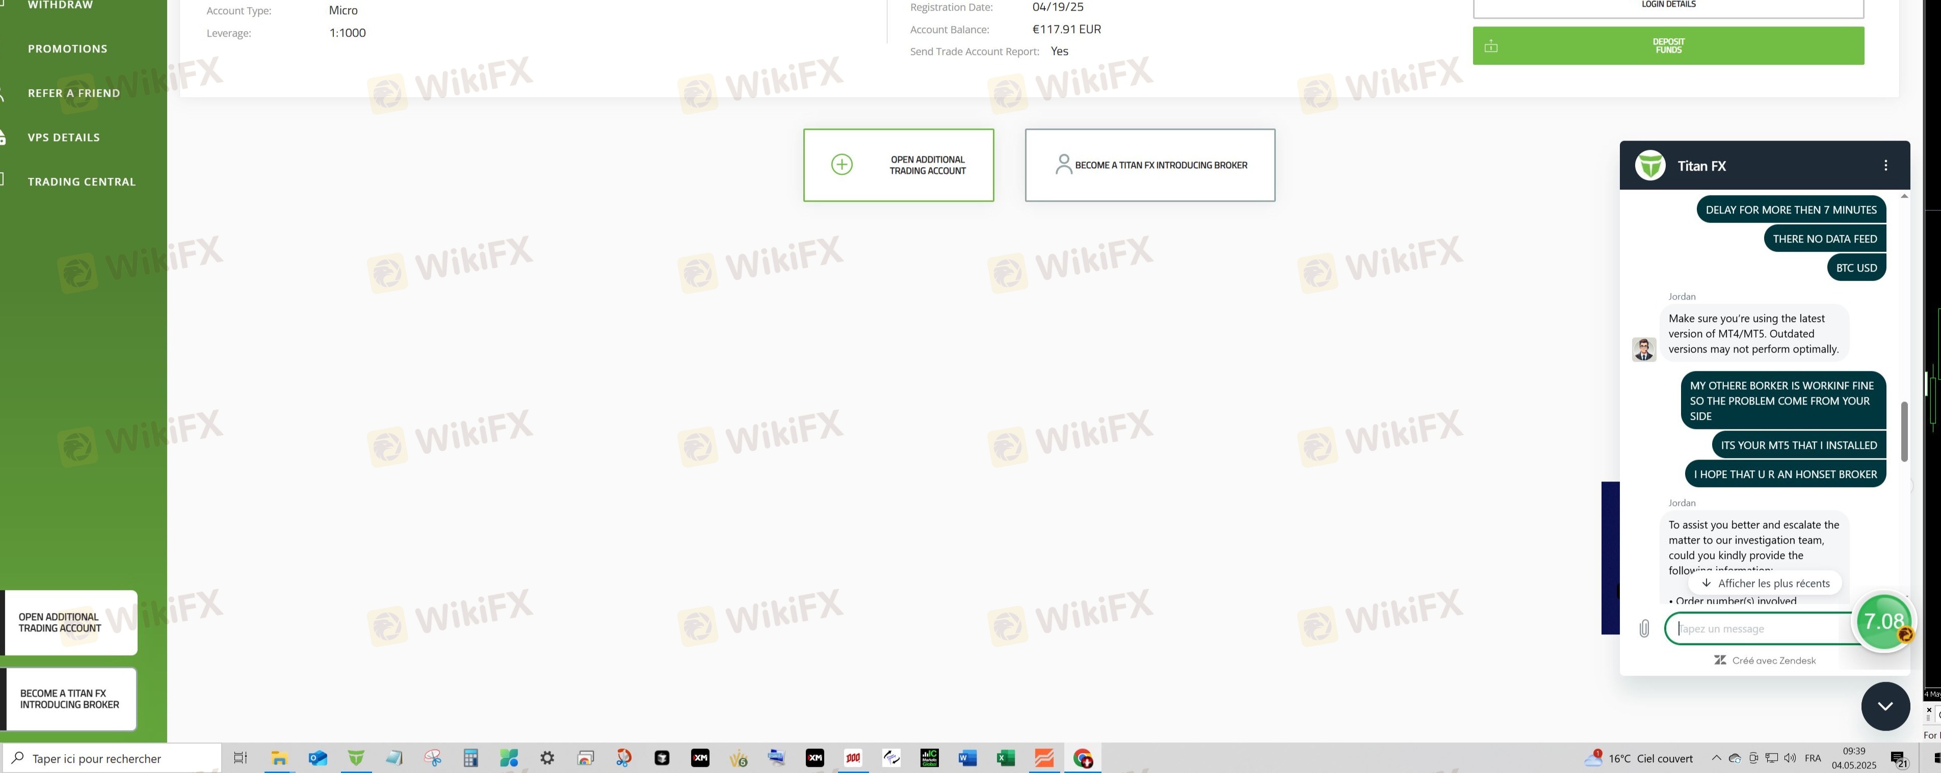Select Withdraw in the sidebar
This screenshot has height=773, width=1941.
(60, 5)
